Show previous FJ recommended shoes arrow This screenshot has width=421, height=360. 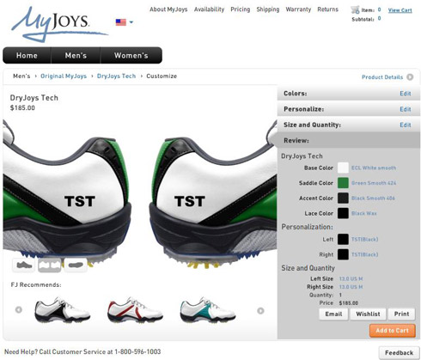[19, 309]
